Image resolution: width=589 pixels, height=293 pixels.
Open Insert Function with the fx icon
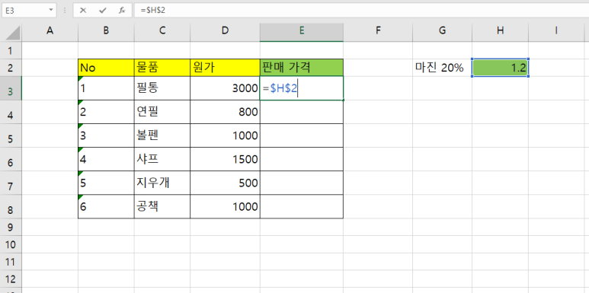(122, 11)
